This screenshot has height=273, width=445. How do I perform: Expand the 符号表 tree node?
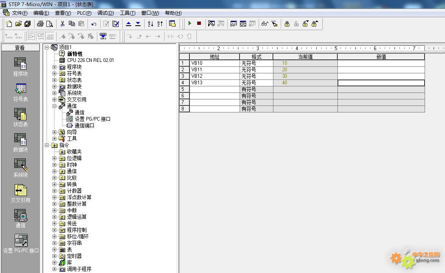tap(55, 73)
